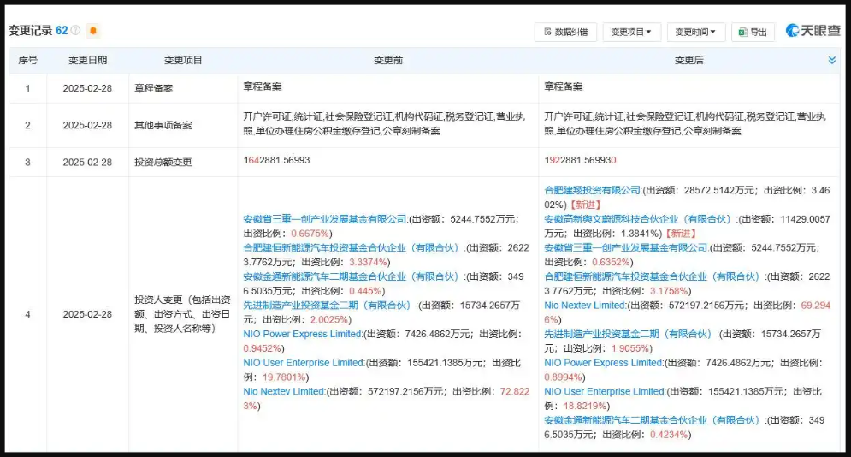Click the value 1922881.569930 after change

coord(580,161)
